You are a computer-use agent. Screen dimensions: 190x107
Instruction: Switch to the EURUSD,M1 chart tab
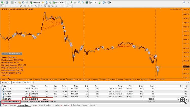pos(28,82)
